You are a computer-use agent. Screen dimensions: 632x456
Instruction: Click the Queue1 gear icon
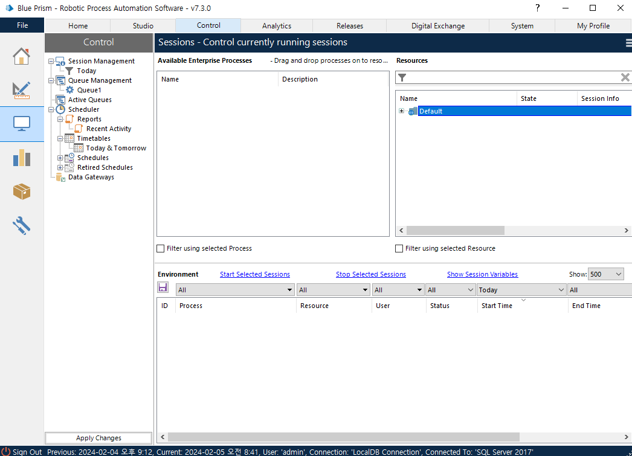point(69,90)
